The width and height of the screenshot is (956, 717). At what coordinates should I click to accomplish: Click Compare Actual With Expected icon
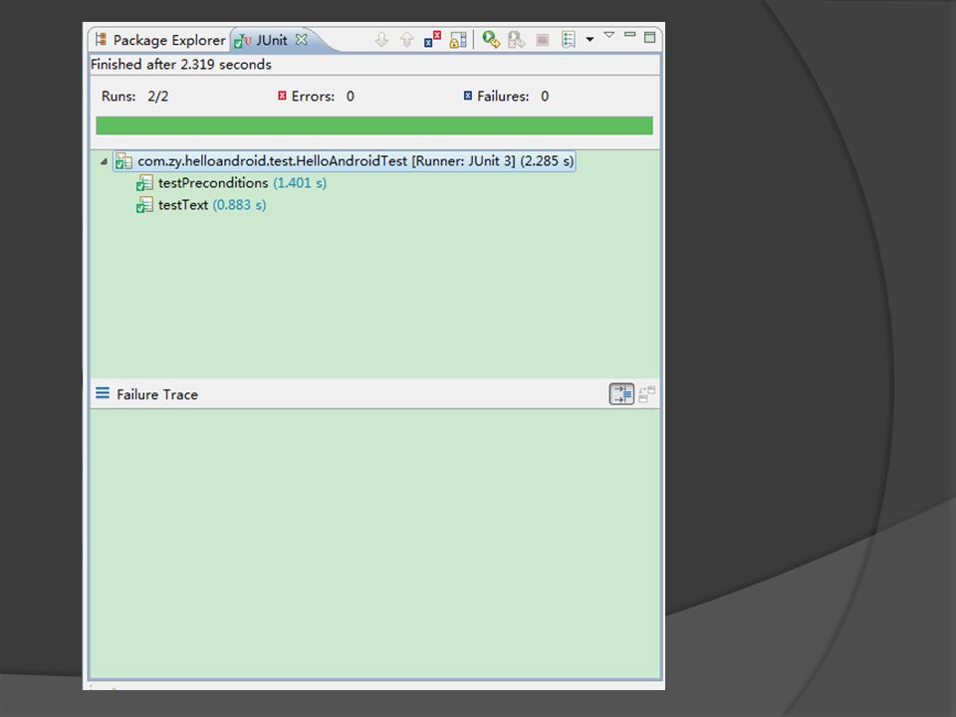[x=647, y=394]
